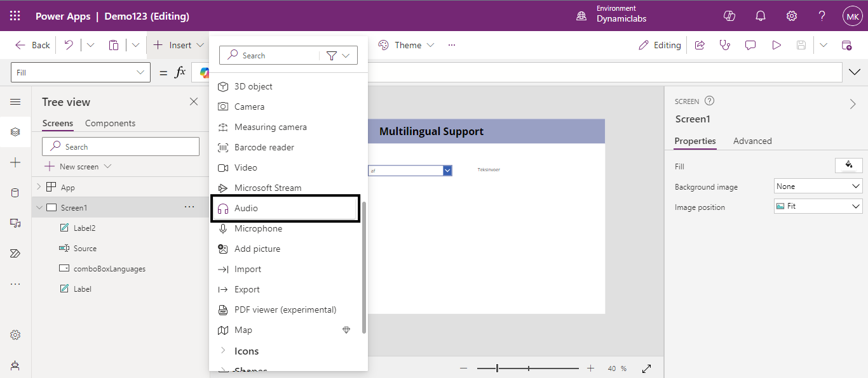This screenshot has width=868, height=378.
Task: Open the Background image dropdown
Action: pyautogui.click(x=818, y=186)
